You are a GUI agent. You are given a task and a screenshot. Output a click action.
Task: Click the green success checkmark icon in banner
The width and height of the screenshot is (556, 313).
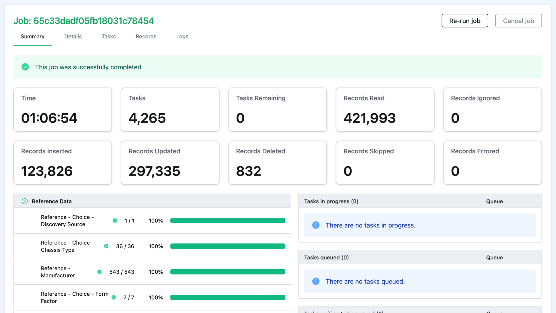[x=25, y=67]
